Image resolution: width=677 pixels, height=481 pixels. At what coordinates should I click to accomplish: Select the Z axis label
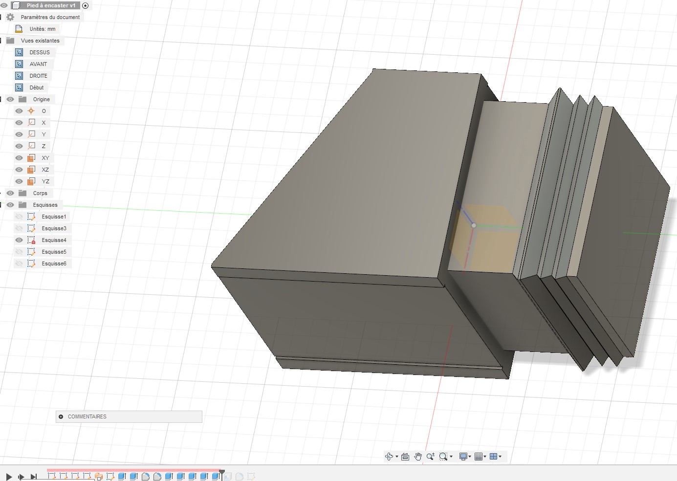point(44,146)
